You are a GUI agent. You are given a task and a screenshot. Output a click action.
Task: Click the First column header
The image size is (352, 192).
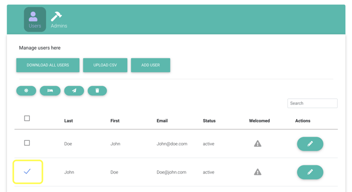115,121
